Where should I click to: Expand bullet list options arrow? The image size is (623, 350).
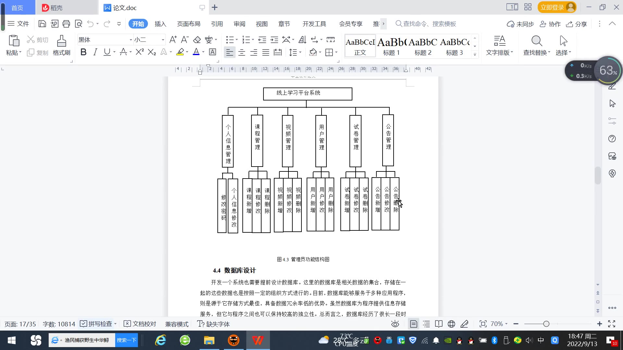237,40
